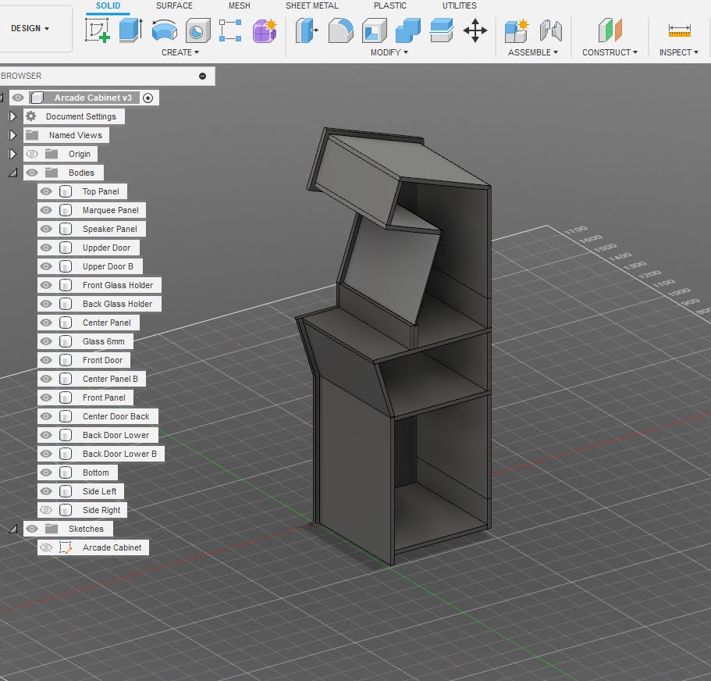The width and height of the screenshot is (711, 681).
Task: Select the Move/Copy tool
Action: coord(475,30)
